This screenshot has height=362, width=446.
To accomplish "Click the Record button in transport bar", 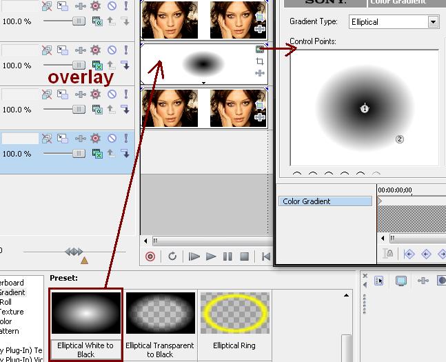I will pos(150,257).
